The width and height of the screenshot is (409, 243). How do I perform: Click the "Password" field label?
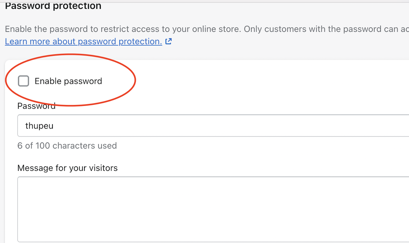pos(36,106)
